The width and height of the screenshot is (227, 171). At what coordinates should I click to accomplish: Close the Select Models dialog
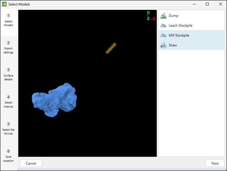[x=220, y=4]
